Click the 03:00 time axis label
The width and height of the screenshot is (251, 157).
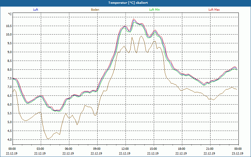pyautogui.click(x=41, y=149)
